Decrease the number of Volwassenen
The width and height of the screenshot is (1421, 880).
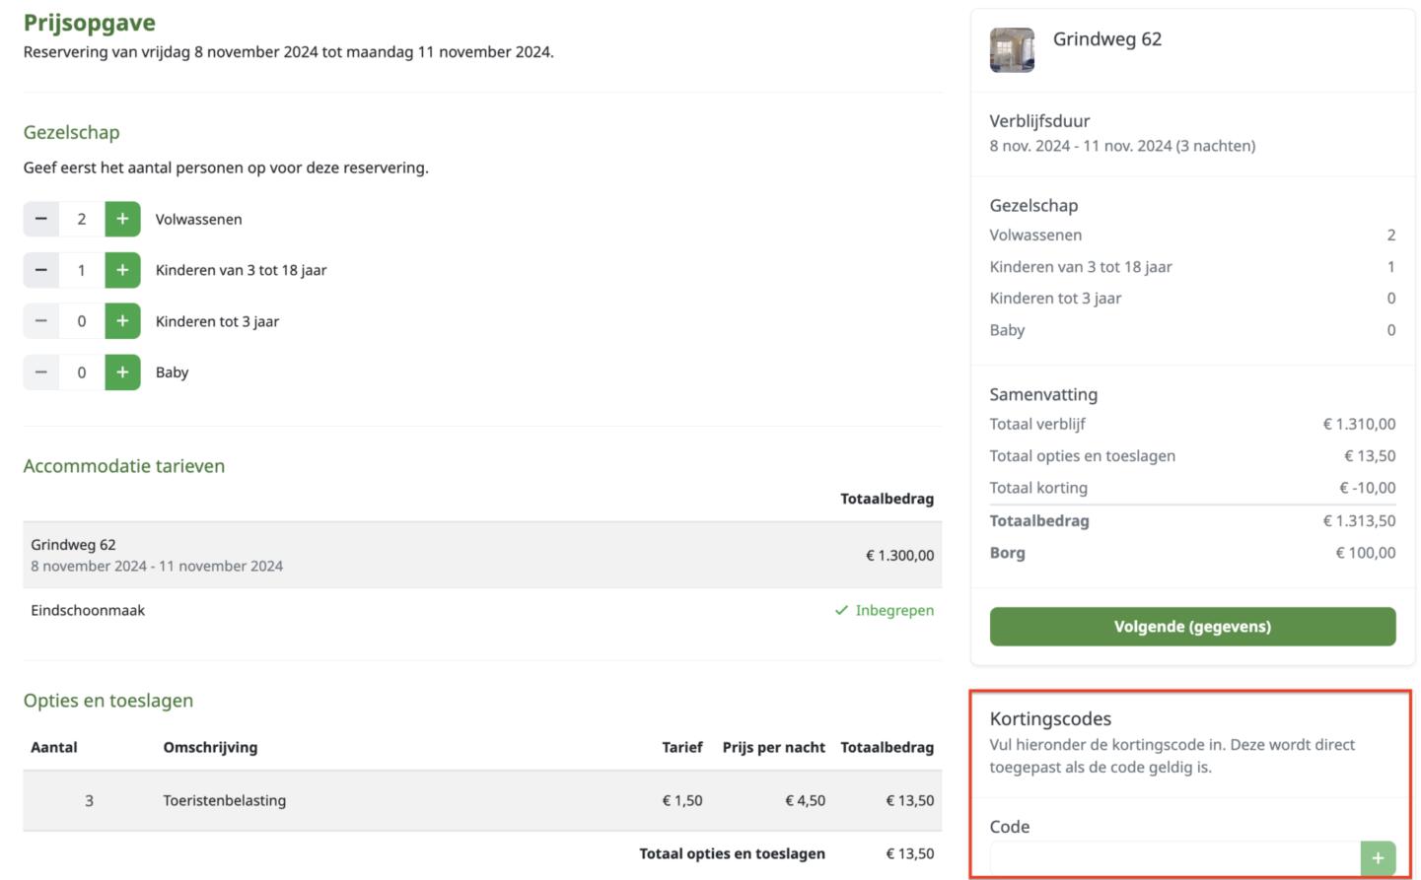point(40,219)
